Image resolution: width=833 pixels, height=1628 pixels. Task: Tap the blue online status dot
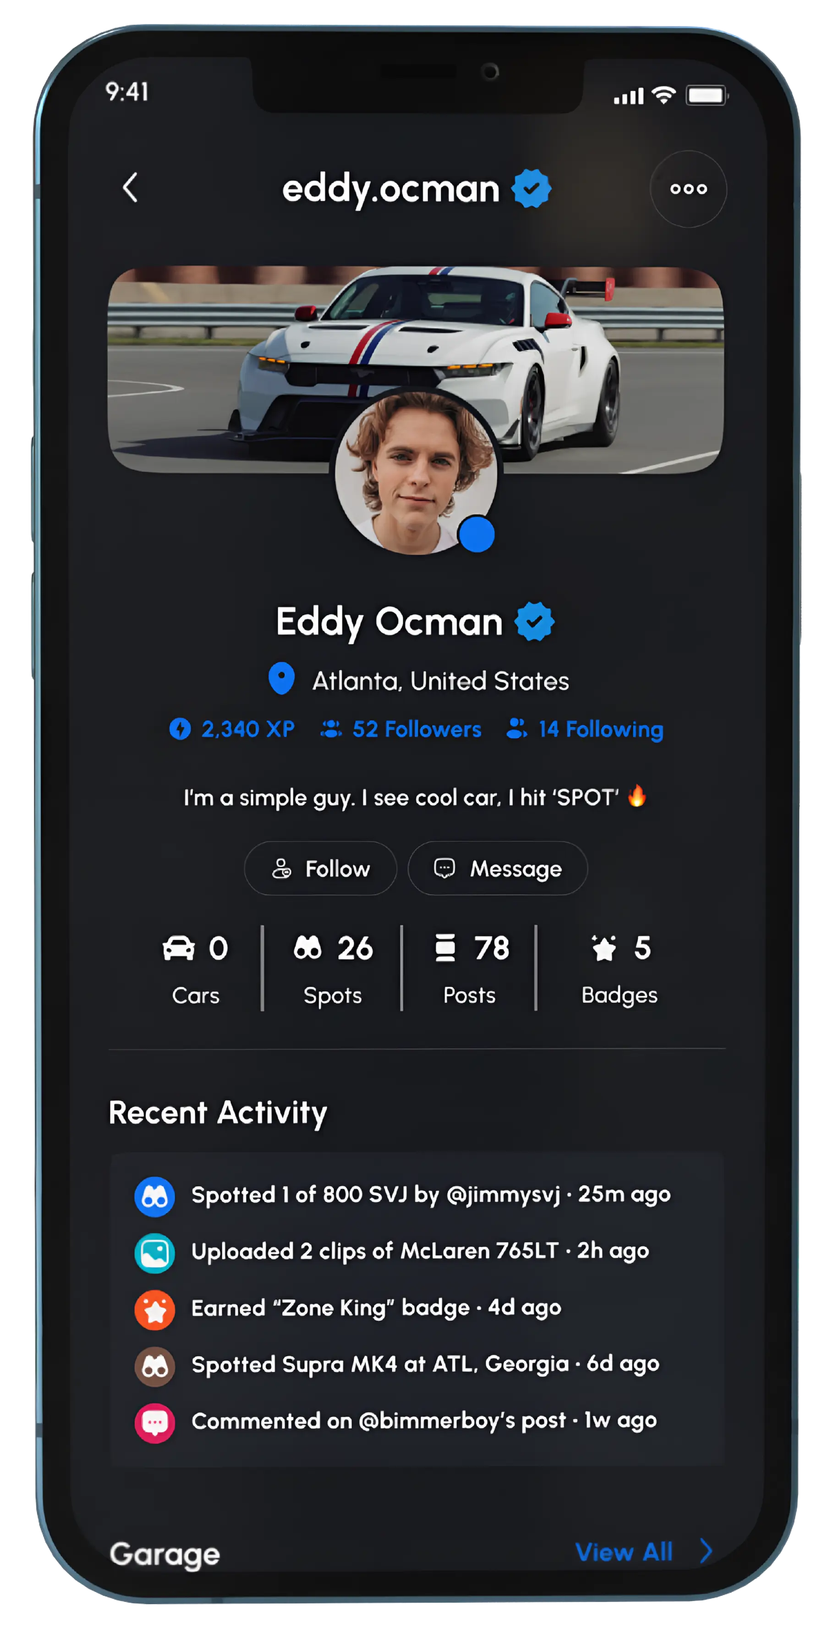click(x=477, y=534)
